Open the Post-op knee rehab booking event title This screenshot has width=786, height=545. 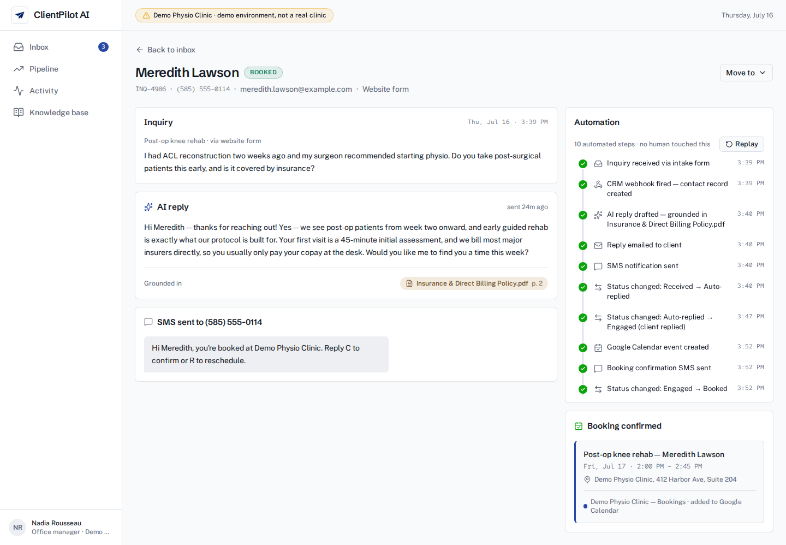[x=654, y=454]
